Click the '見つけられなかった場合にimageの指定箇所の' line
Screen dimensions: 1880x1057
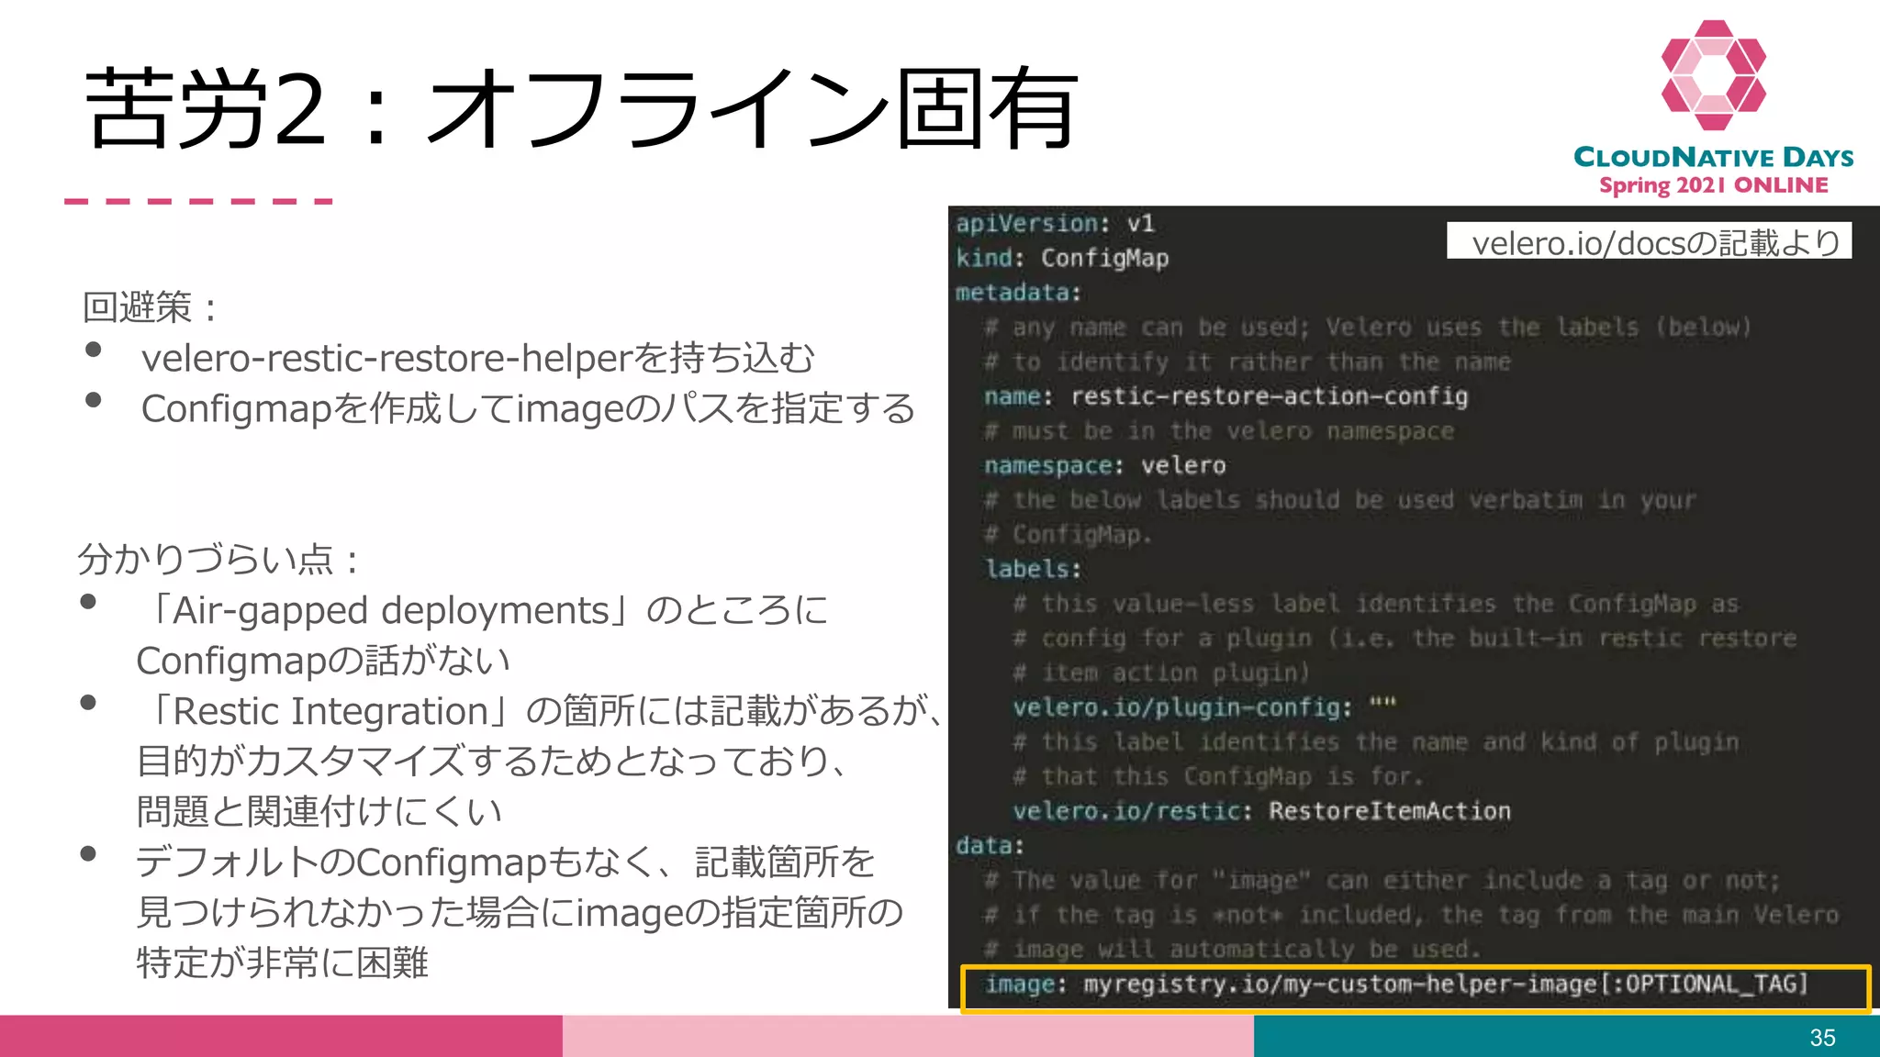tap(520, 912)
